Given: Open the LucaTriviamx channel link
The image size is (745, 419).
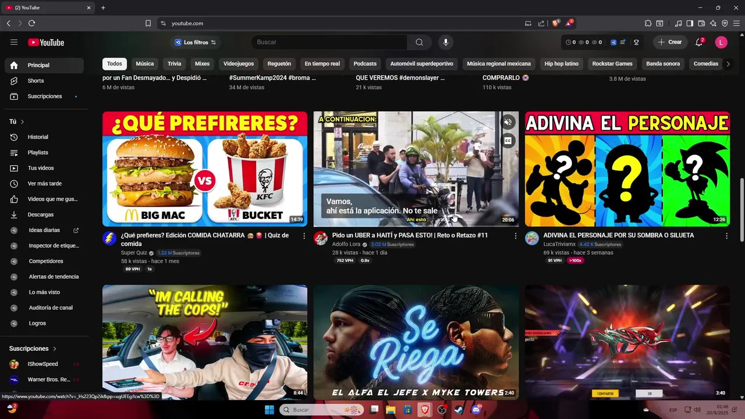Looking at the screenshot, I should [559, 244].
